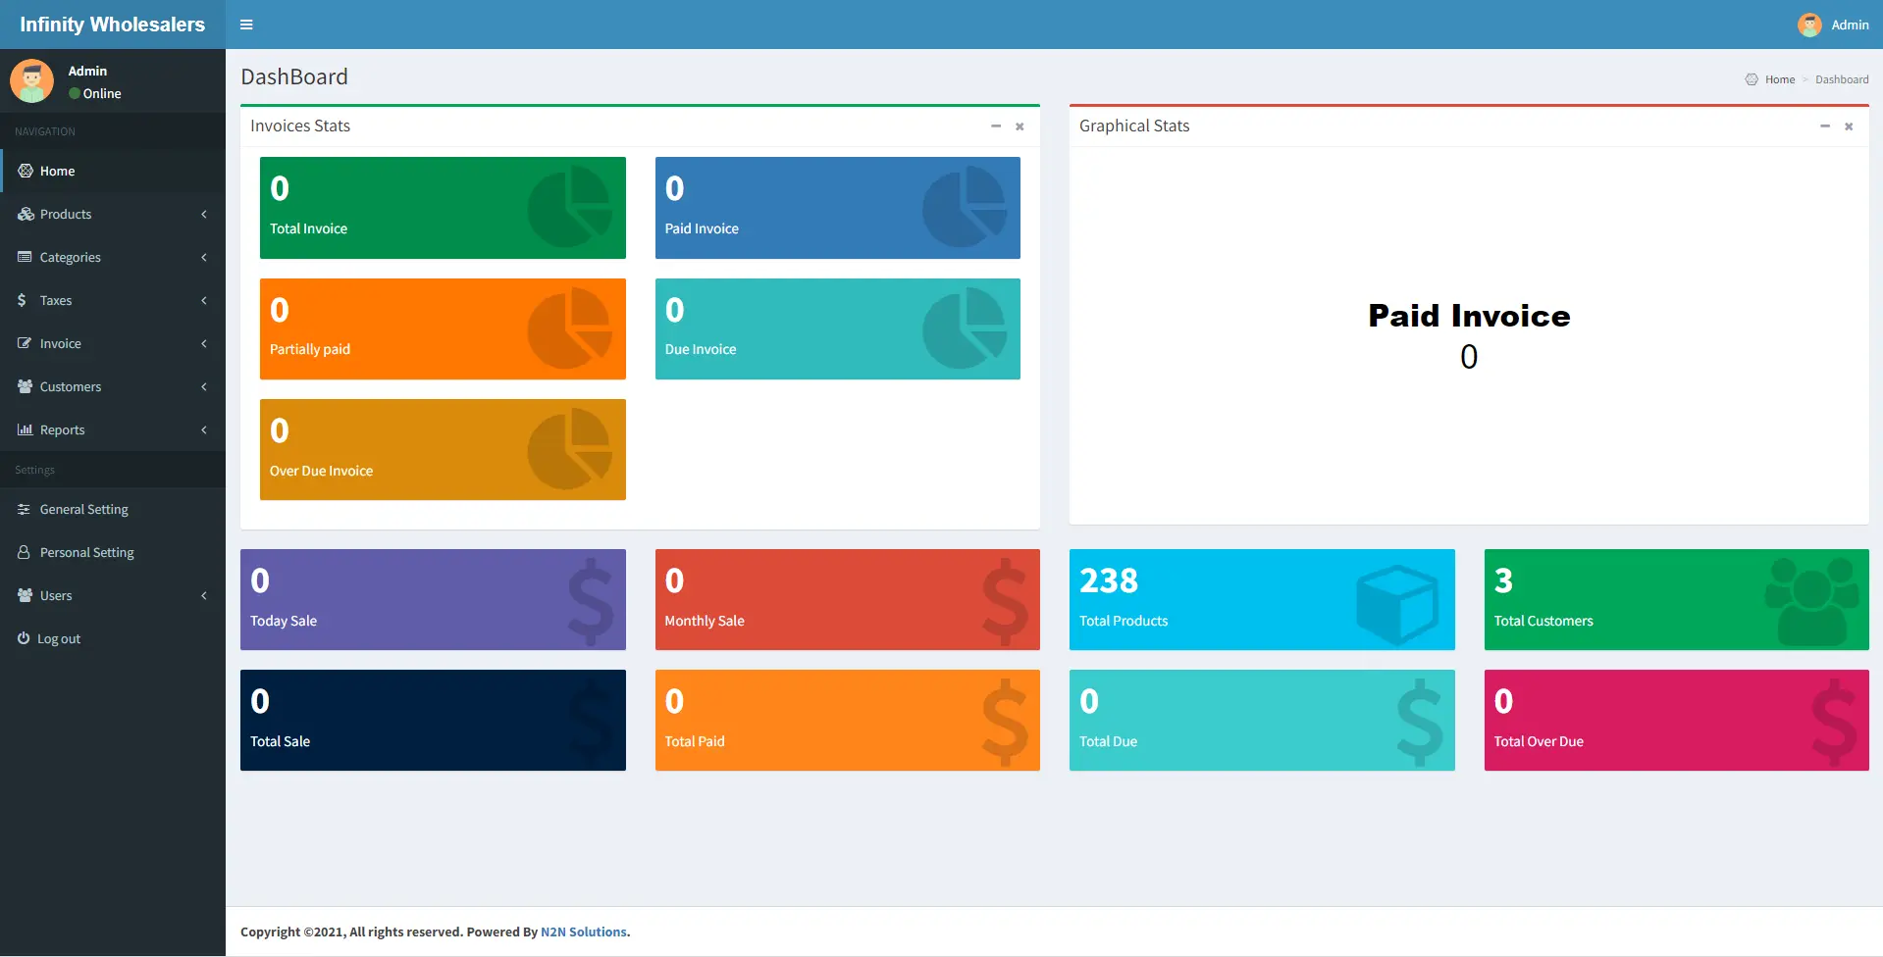Click the Invoice edit icon in sidebar

coord(25,343)
